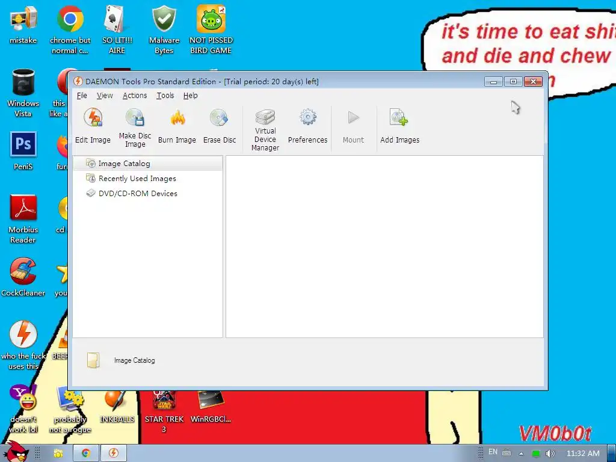
Task: Click the Edit Image toolbar icon
Action: pyautogui.click(x=93, y=117)
